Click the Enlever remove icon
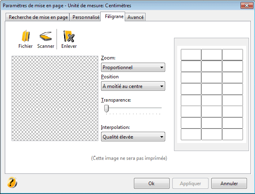 click(69, 36)
